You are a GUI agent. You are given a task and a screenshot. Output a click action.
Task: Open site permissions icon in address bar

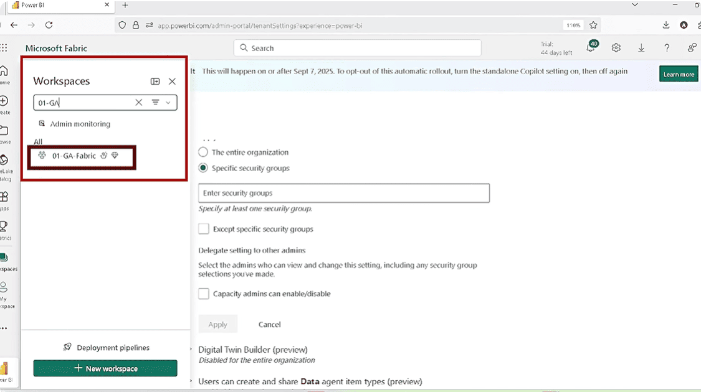150,26
